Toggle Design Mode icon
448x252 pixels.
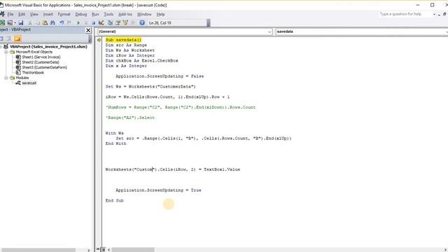click(101, 23)
